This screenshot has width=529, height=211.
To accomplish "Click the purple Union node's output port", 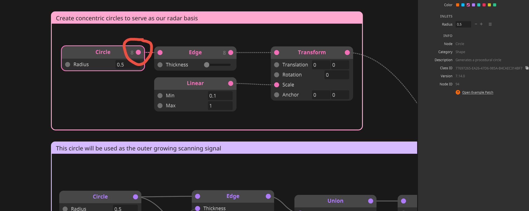I will [371, 201].
